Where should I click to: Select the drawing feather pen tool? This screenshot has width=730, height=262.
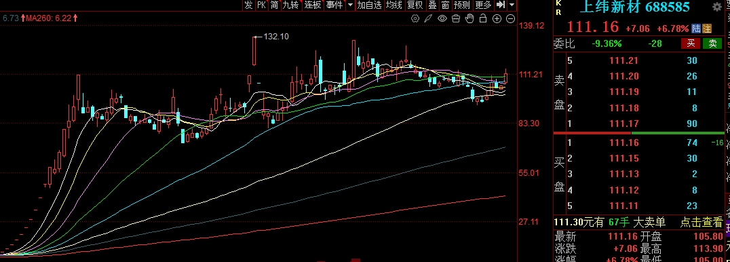[x=429, y=18]
